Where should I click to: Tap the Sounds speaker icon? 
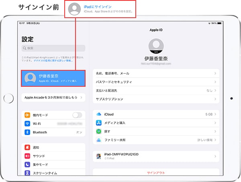[x=27, y=156]
